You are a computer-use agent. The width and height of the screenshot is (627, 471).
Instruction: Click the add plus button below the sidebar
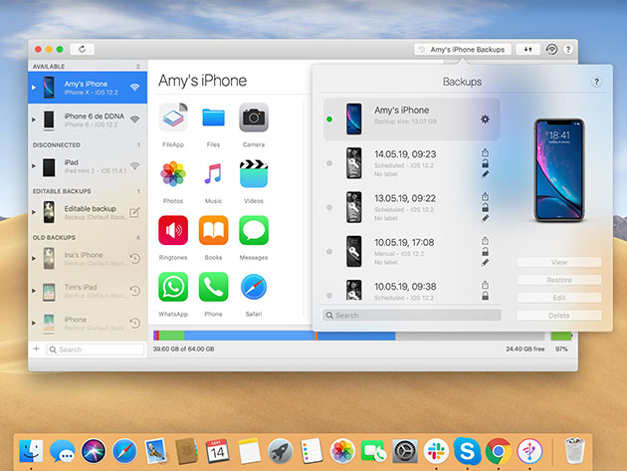(x=37, y=349)
